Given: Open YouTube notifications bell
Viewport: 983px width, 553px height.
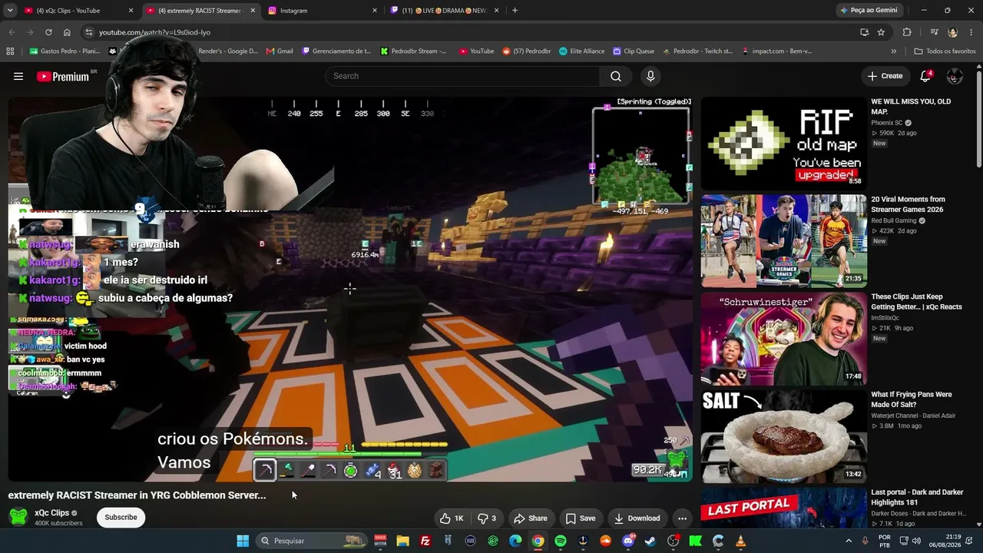Looking at the screenshot, I should [925, 76].
